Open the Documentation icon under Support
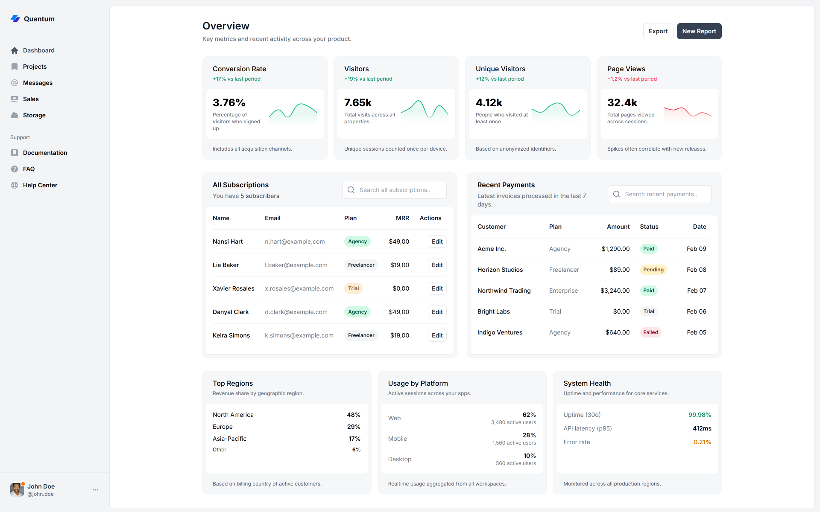The image size is (820, 512). (x=15, y=153)
